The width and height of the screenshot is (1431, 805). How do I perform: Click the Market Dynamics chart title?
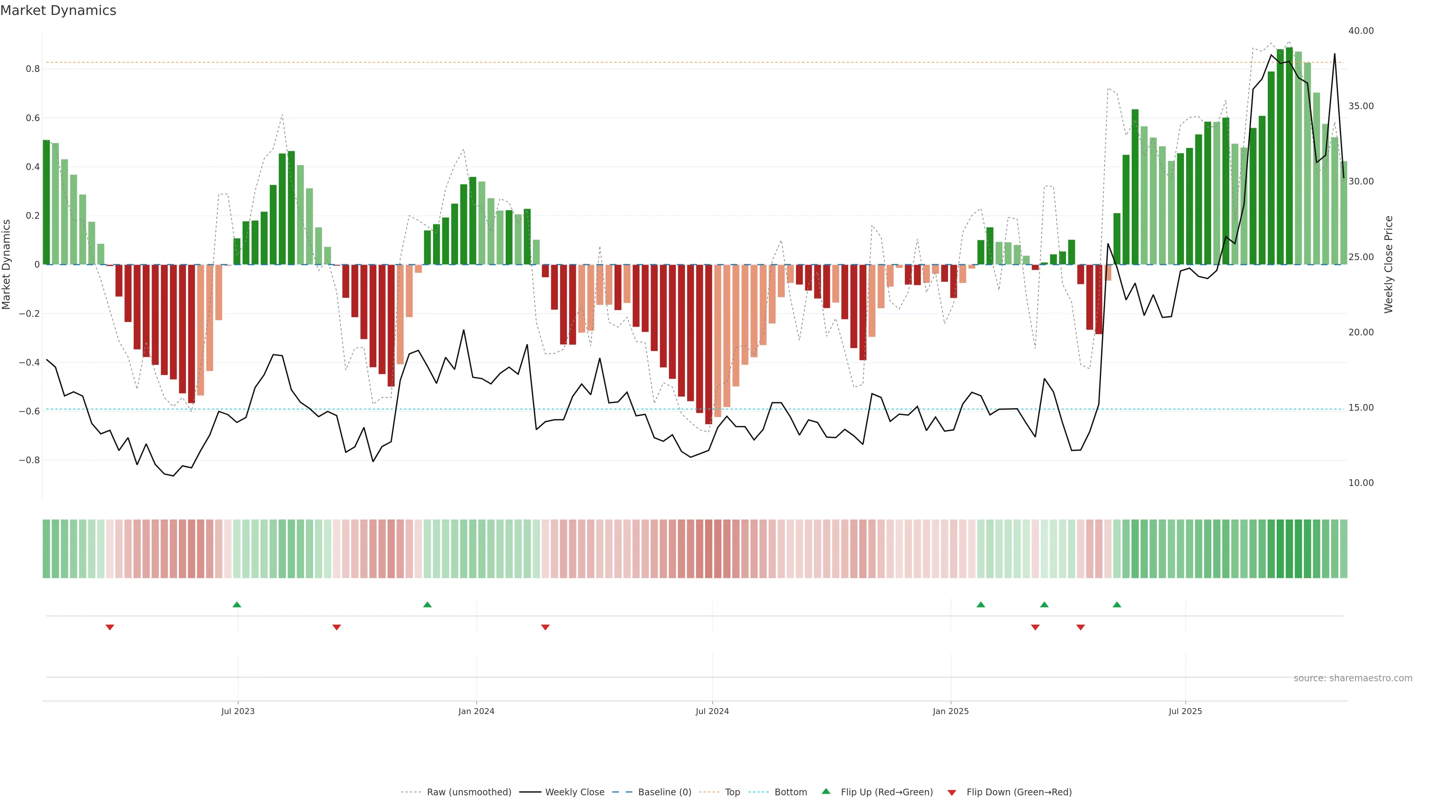(59, 10)
